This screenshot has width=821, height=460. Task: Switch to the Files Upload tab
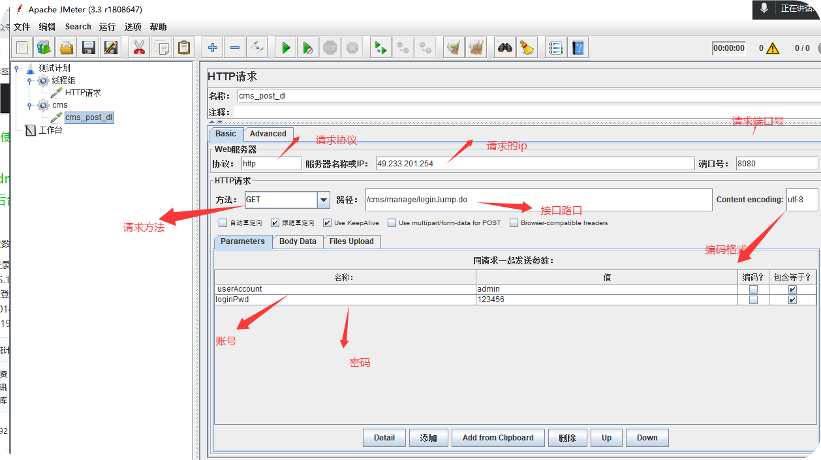[x=352, y=241]
